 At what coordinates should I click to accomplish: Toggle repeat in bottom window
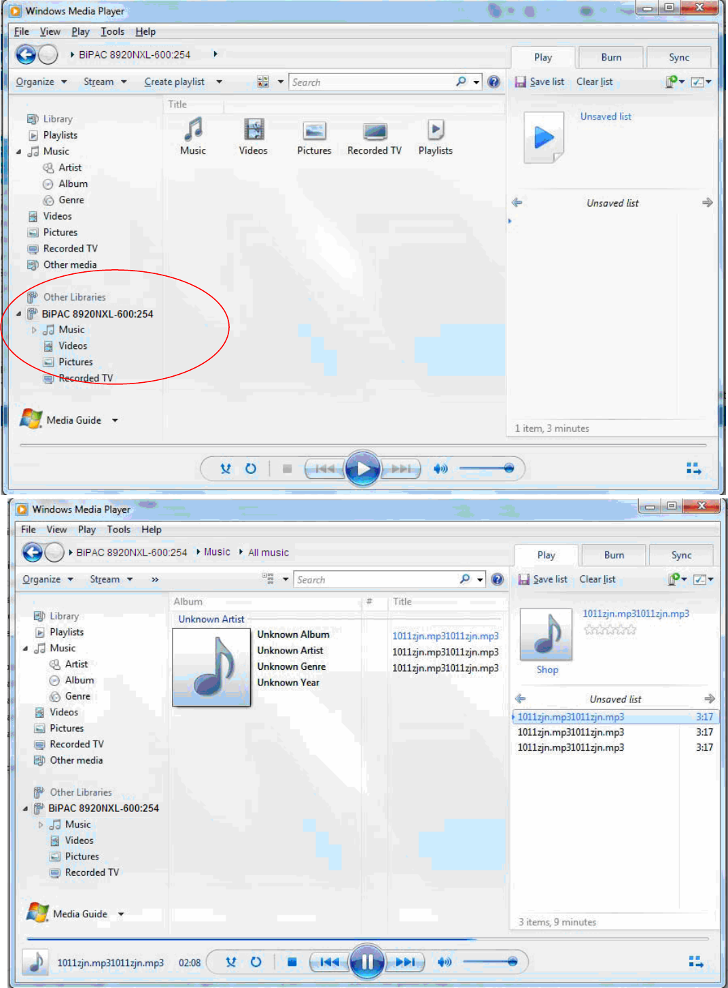256,961
